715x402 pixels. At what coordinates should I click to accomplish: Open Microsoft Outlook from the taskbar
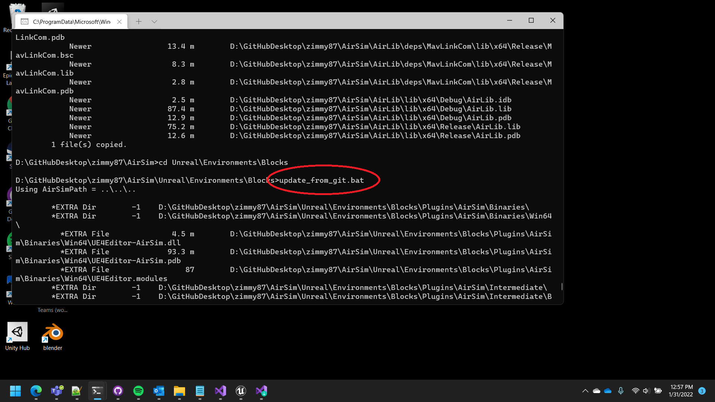(x=159, y=391)
